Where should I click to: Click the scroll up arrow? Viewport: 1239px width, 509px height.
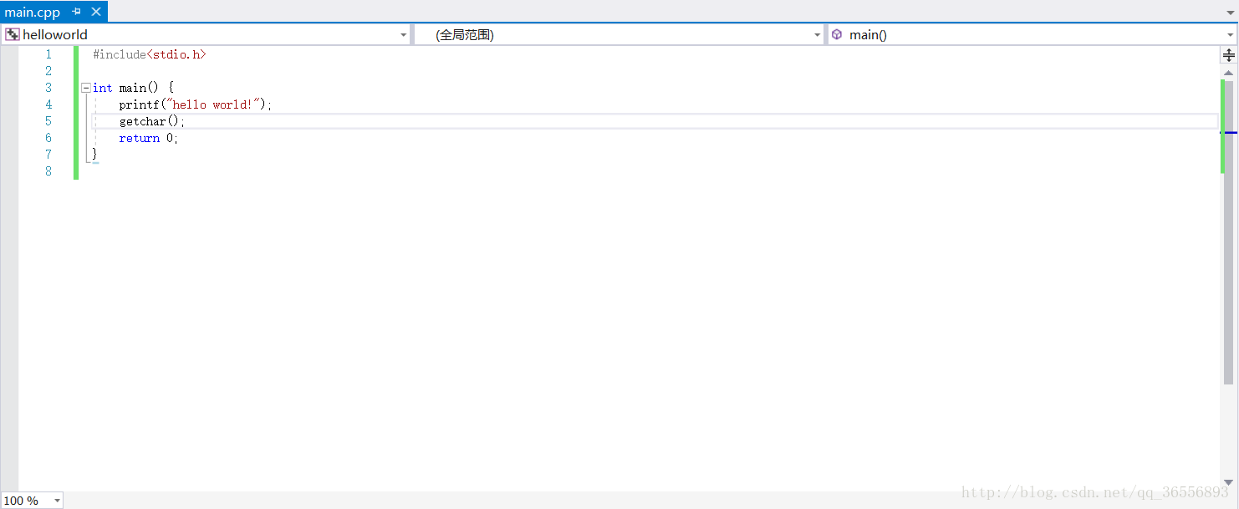1229,73
